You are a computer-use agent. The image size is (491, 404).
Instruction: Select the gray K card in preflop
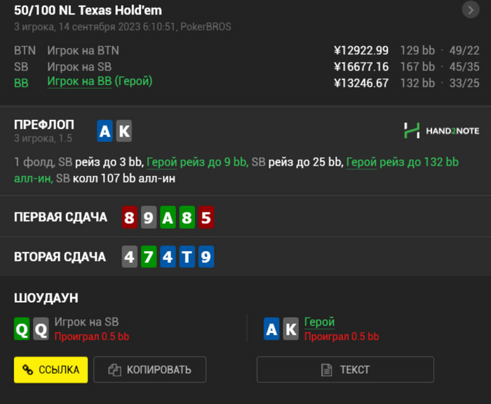coord(124,131)
